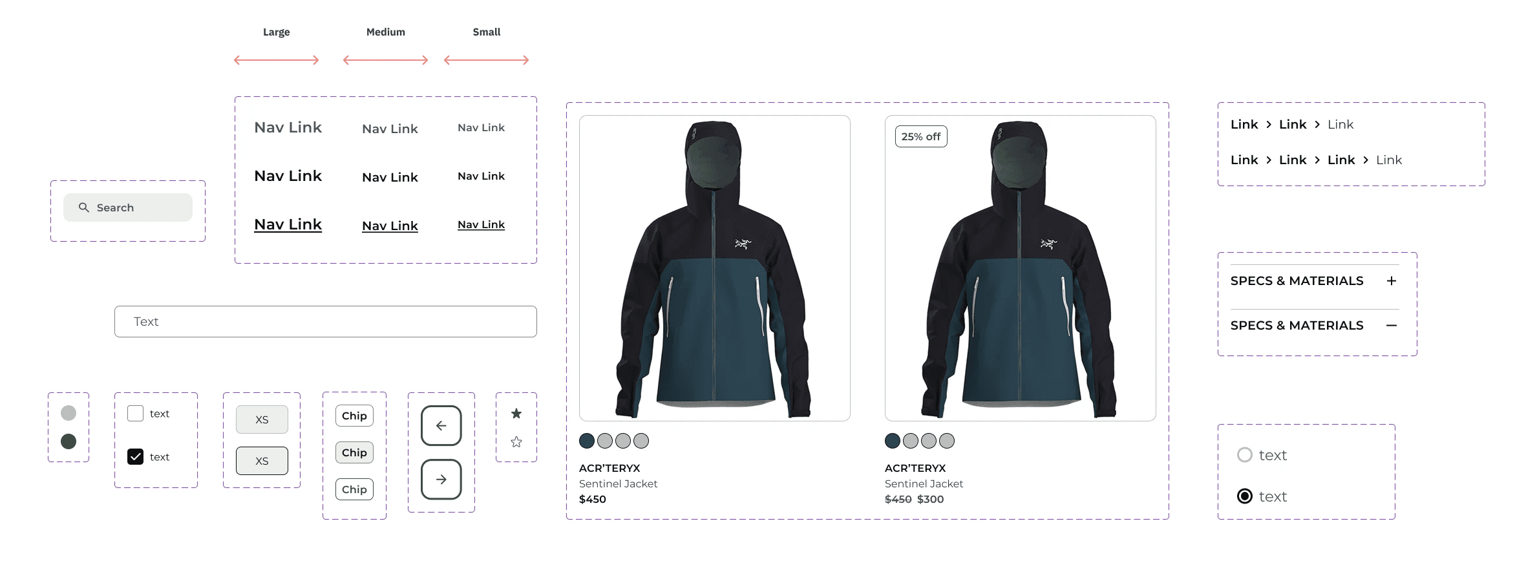The height and width of the screenshot is (572, 1537).
Task: Select the unselected text radio button
Action: point(1245,455)
